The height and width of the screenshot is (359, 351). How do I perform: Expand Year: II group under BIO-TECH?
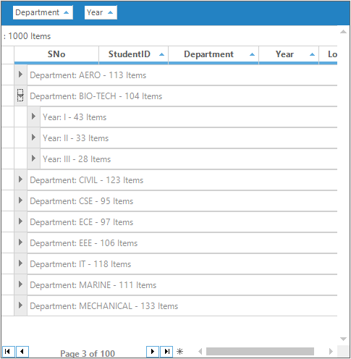33,138
